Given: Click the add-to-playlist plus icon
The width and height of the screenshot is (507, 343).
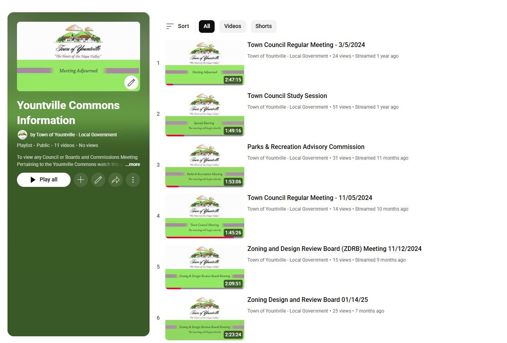Looking at the screenshot, I should (x=80, y=180).
